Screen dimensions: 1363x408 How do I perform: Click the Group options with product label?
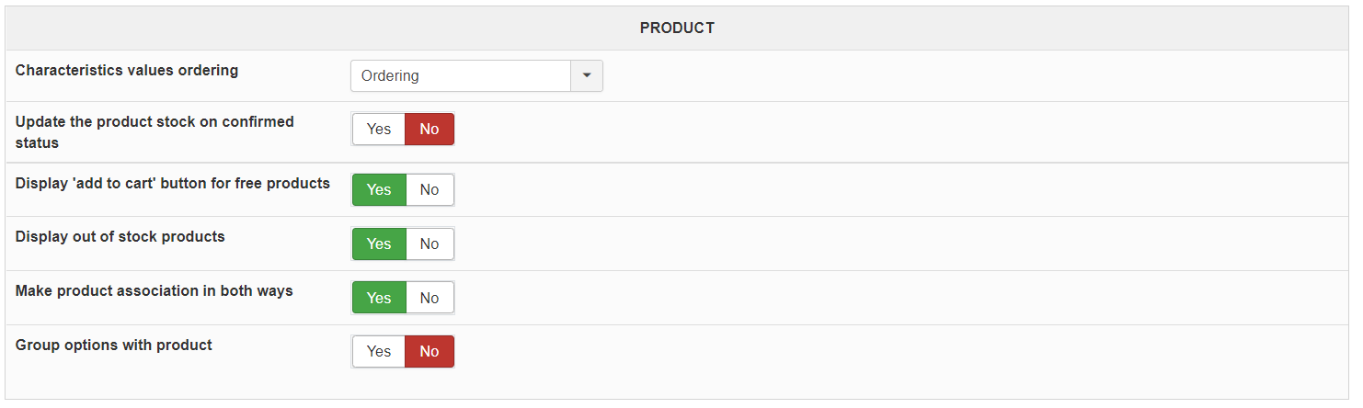click(114, 346)
